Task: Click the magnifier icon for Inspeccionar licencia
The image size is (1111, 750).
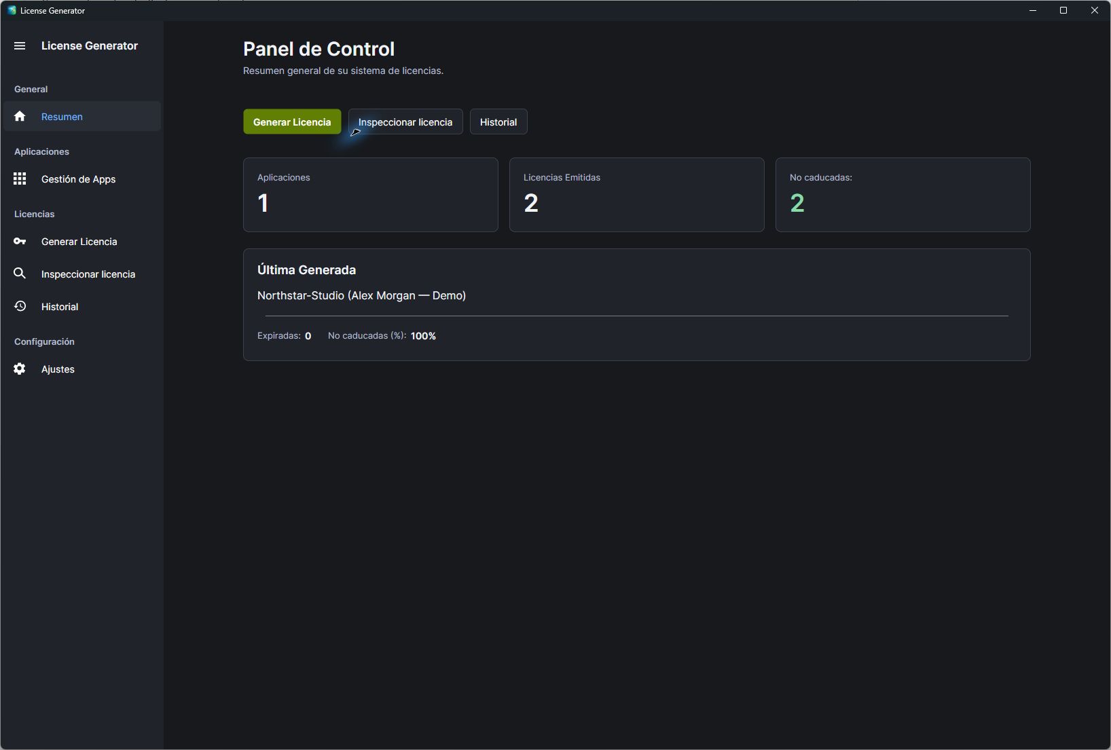Action: [x=20, y=274]
